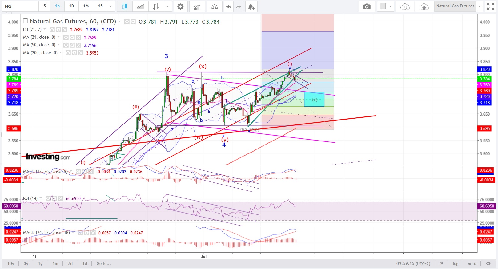Select the 1h interval

pos(58,6)
